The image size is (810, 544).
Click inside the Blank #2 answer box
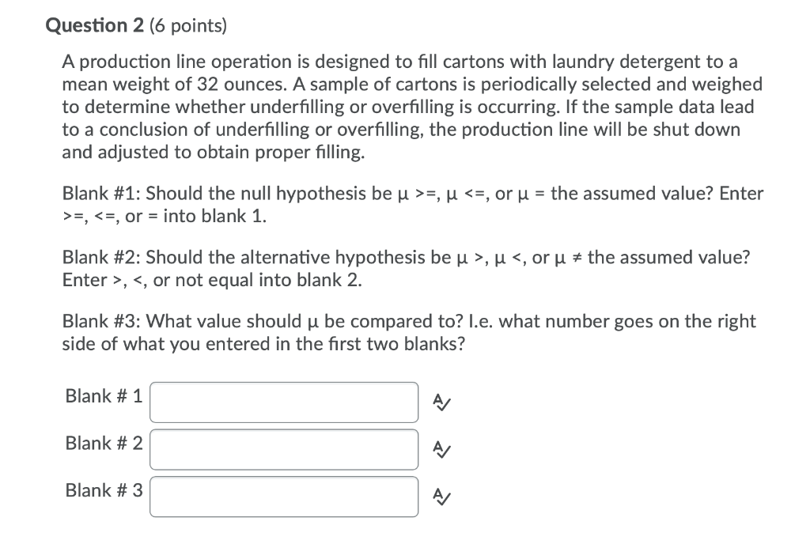tap(283, 449)
